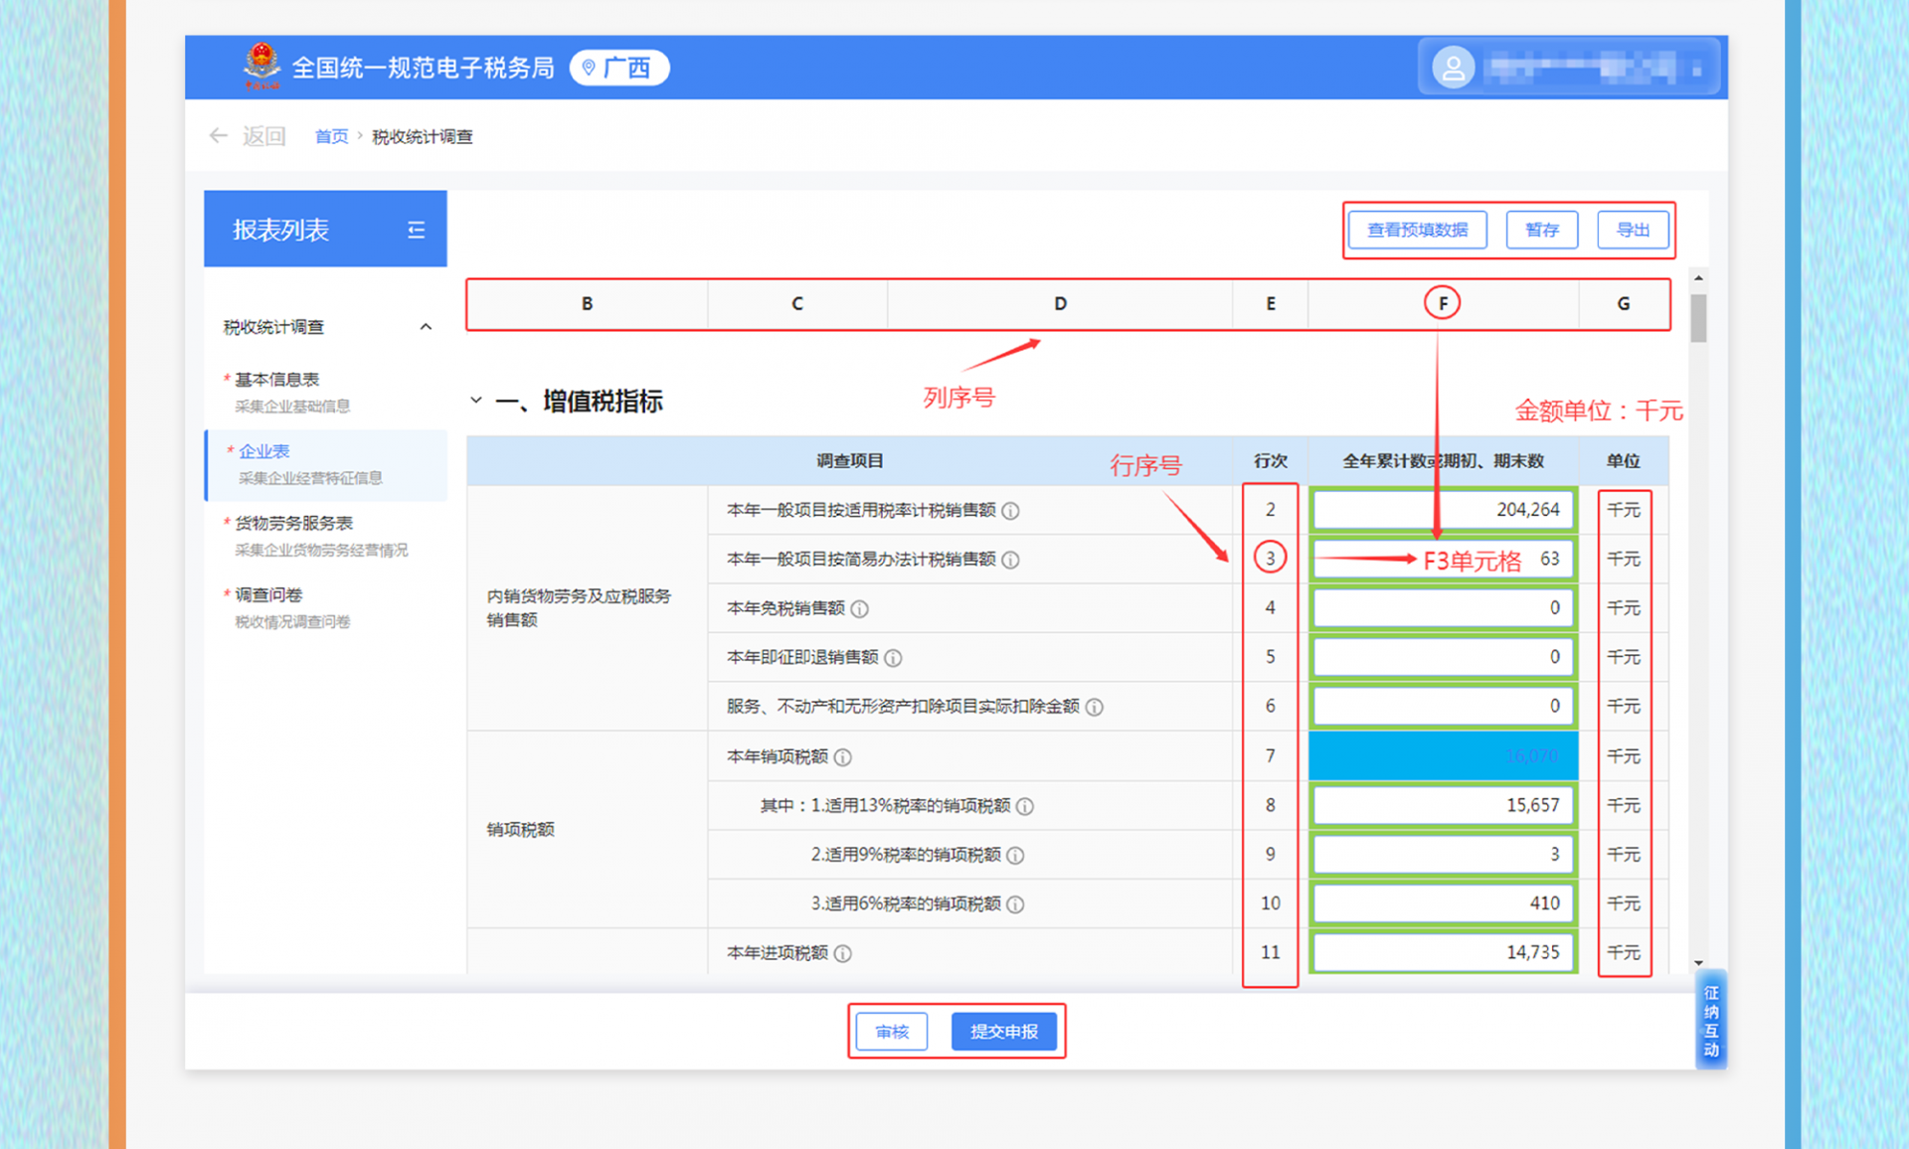The width and height of the screenshot is (1909, 1149).
Task: Open the 征纳互动 floating icon
Action: [x=1712, y=1017]
